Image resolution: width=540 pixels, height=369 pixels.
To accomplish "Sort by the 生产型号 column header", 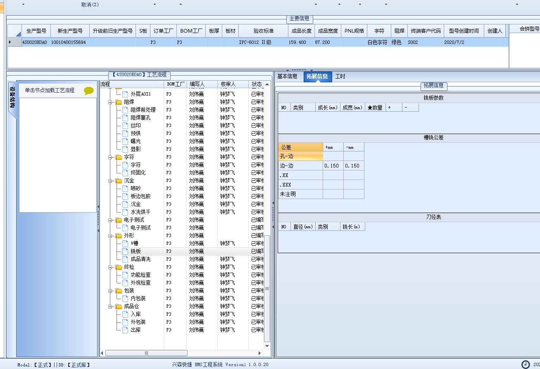I will point(36,31).
